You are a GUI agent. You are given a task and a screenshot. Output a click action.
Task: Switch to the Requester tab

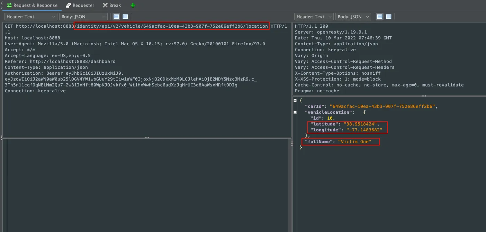pos(80,5)
